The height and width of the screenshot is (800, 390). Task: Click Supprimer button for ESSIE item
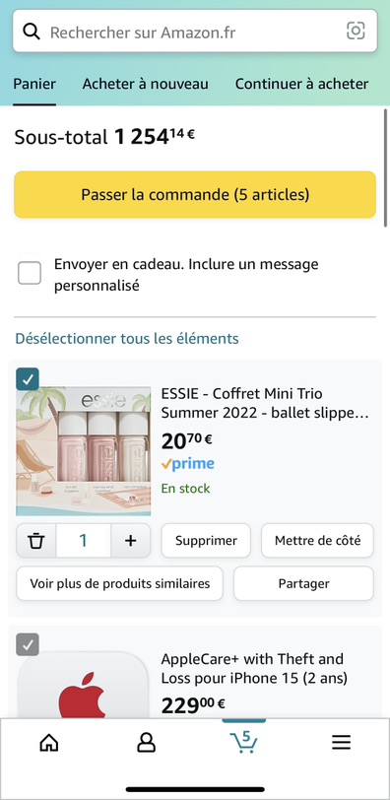click(x=206, y=540)
